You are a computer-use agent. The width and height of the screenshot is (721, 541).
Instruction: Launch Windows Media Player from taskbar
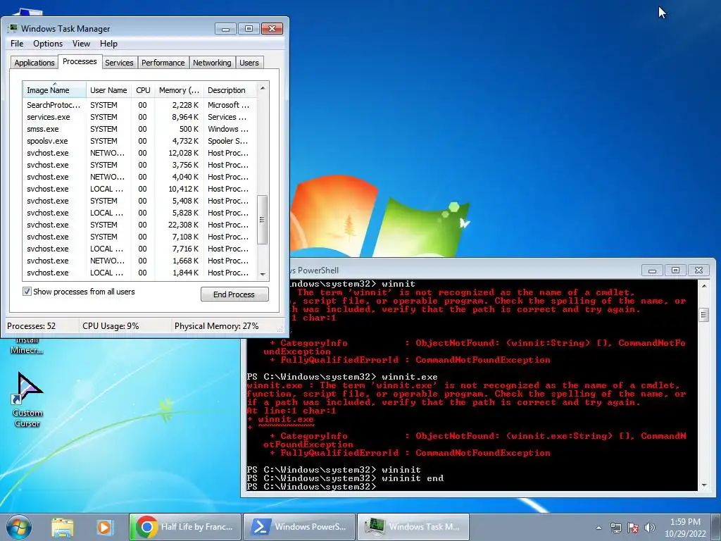104,527
